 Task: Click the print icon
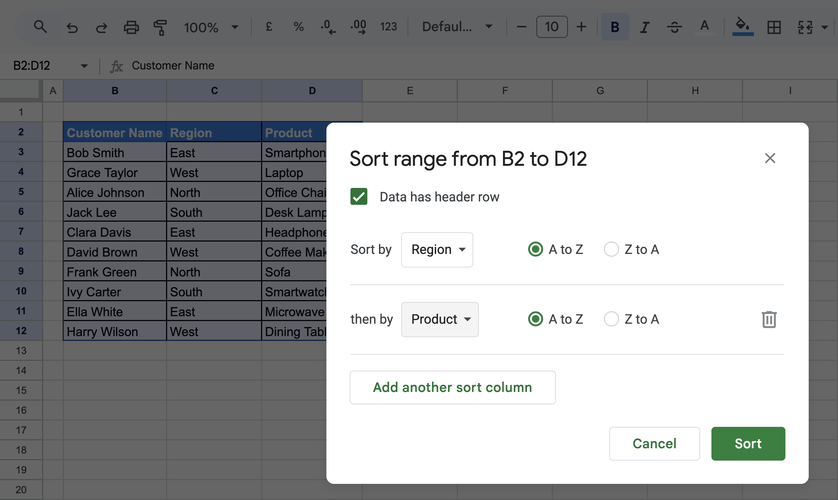pyautogui.click(x=131, y=27)
